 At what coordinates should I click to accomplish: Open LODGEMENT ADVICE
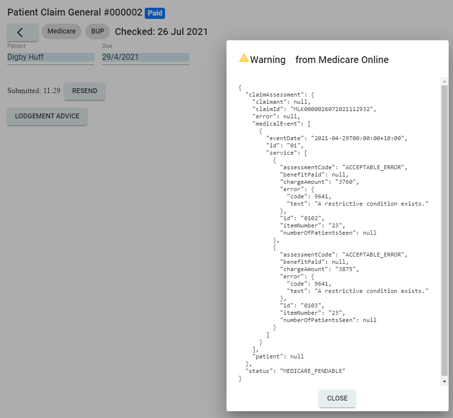[47, 116]
